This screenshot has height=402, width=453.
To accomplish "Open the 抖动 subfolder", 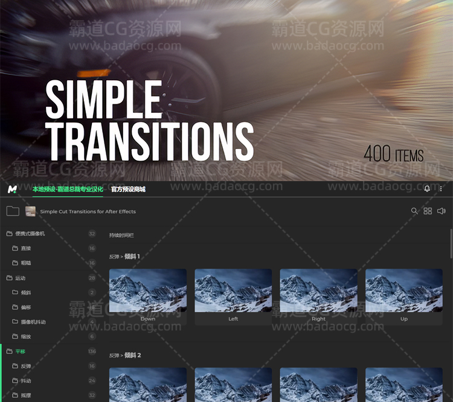I will 26,381.
